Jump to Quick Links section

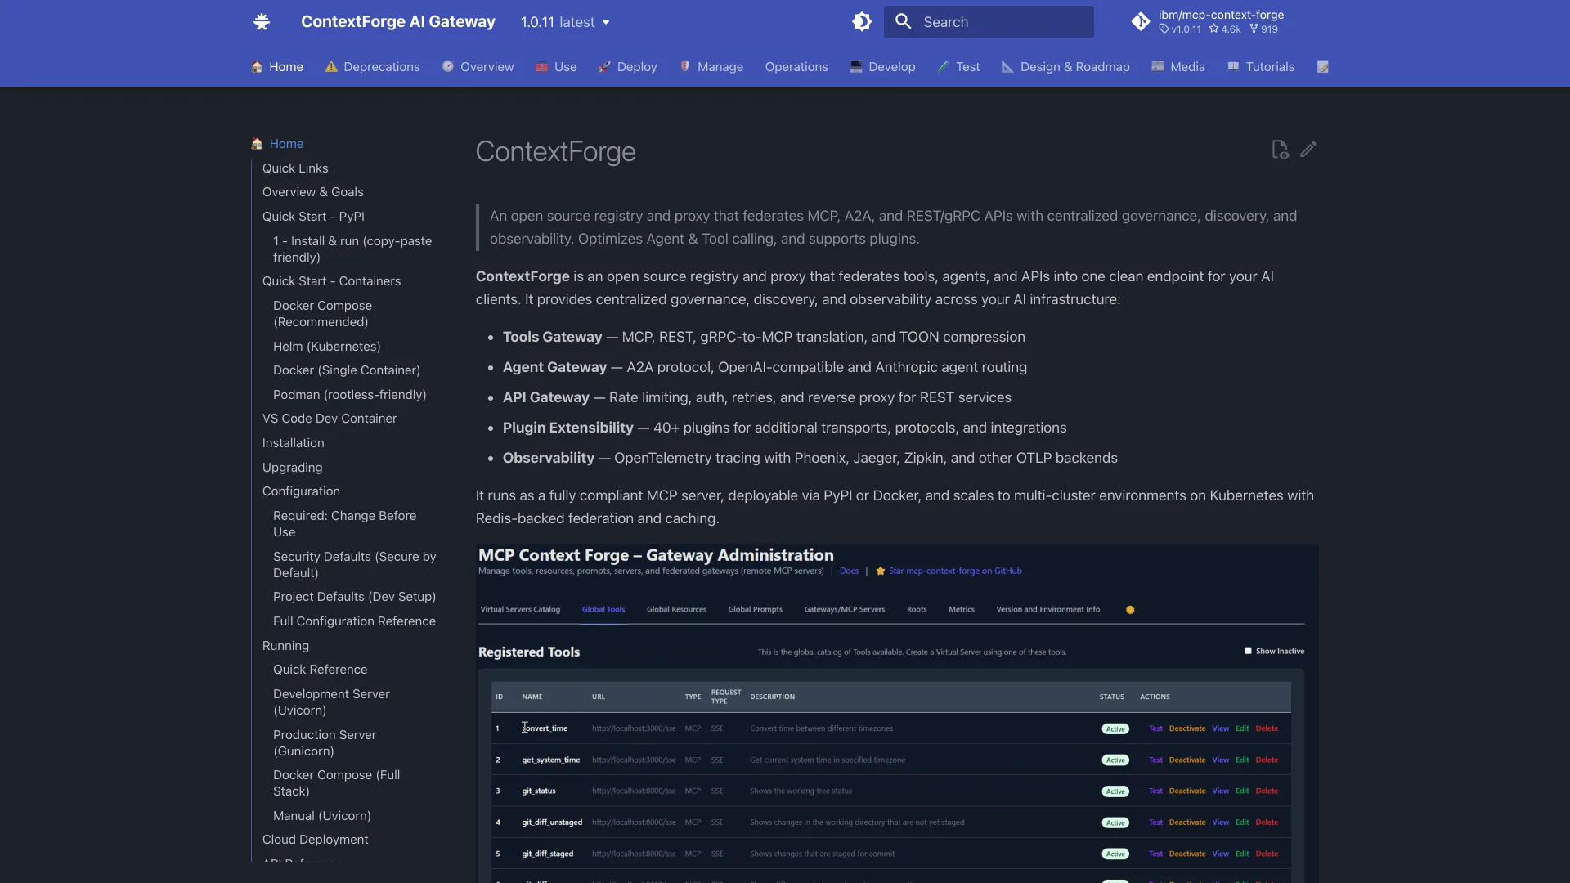click(295, 168)
